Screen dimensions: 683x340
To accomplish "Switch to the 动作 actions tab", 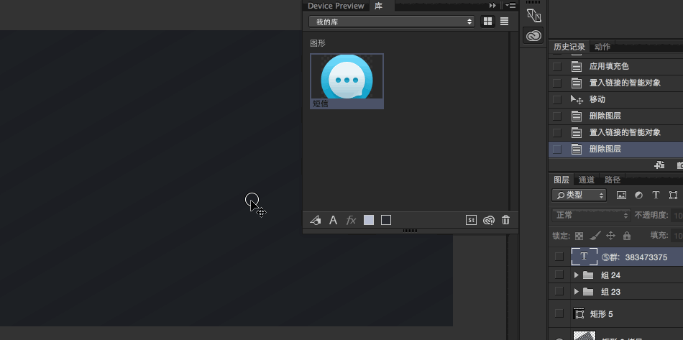I will (x=602, y=47).
